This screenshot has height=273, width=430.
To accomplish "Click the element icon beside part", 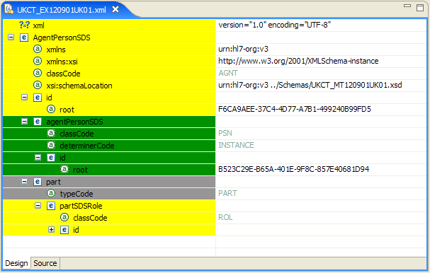I will (38, 182).
